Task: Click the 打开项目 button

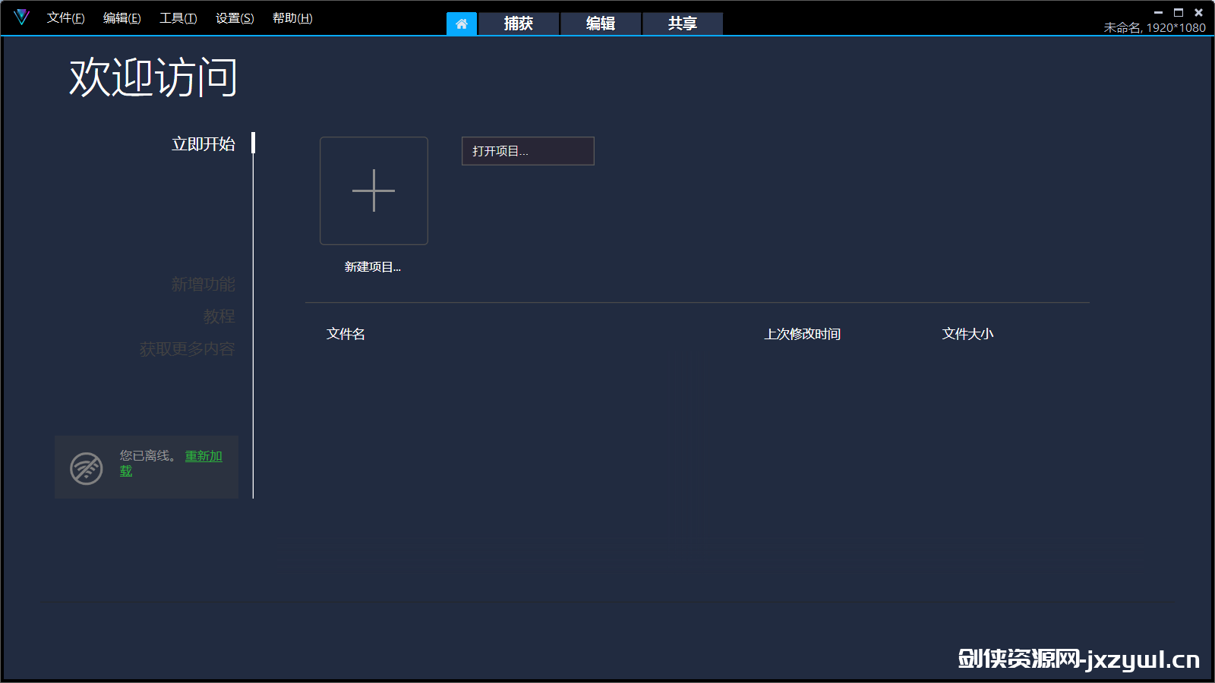Action: click(x=528, y=151)
